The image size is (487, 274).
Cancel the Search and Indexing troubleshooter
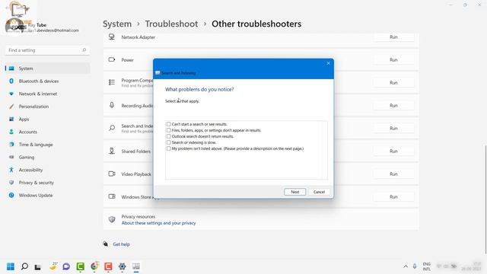tap(319, 192)
